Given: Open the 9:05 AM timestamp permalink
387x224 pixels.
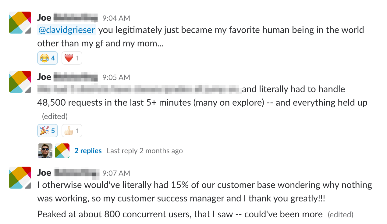Looking at the screenshot, I should click(116, 77).
